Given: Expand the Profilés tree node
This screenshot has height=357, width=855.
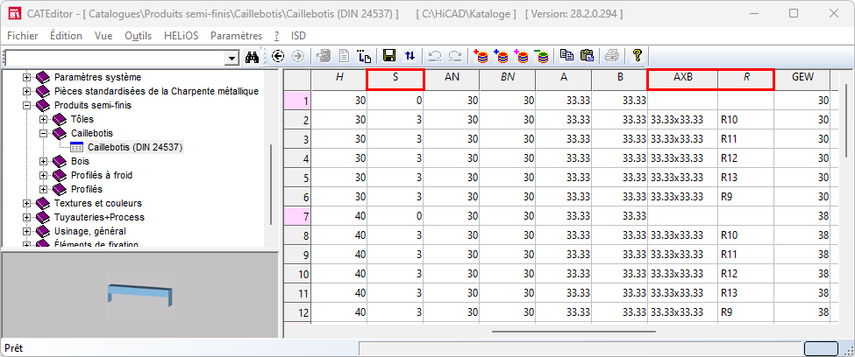Looking at the screenshot, I should pos(44,189).
